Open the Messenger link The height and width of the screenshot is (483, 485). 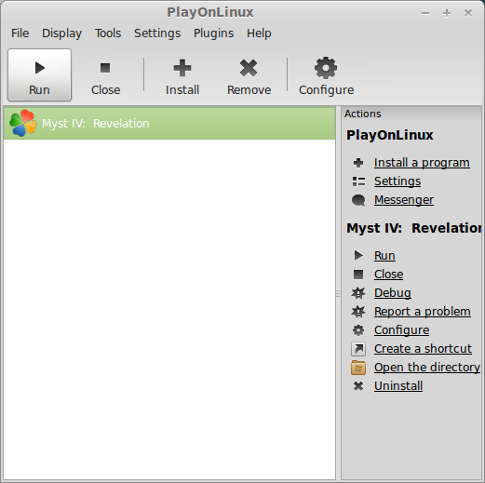tap(404, 200)
